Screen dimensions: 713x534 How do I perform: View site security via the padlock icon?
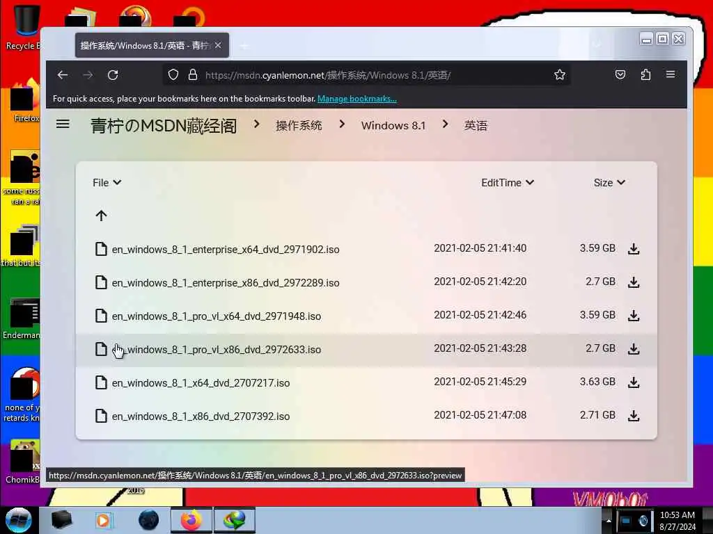(x=193, y=74)
